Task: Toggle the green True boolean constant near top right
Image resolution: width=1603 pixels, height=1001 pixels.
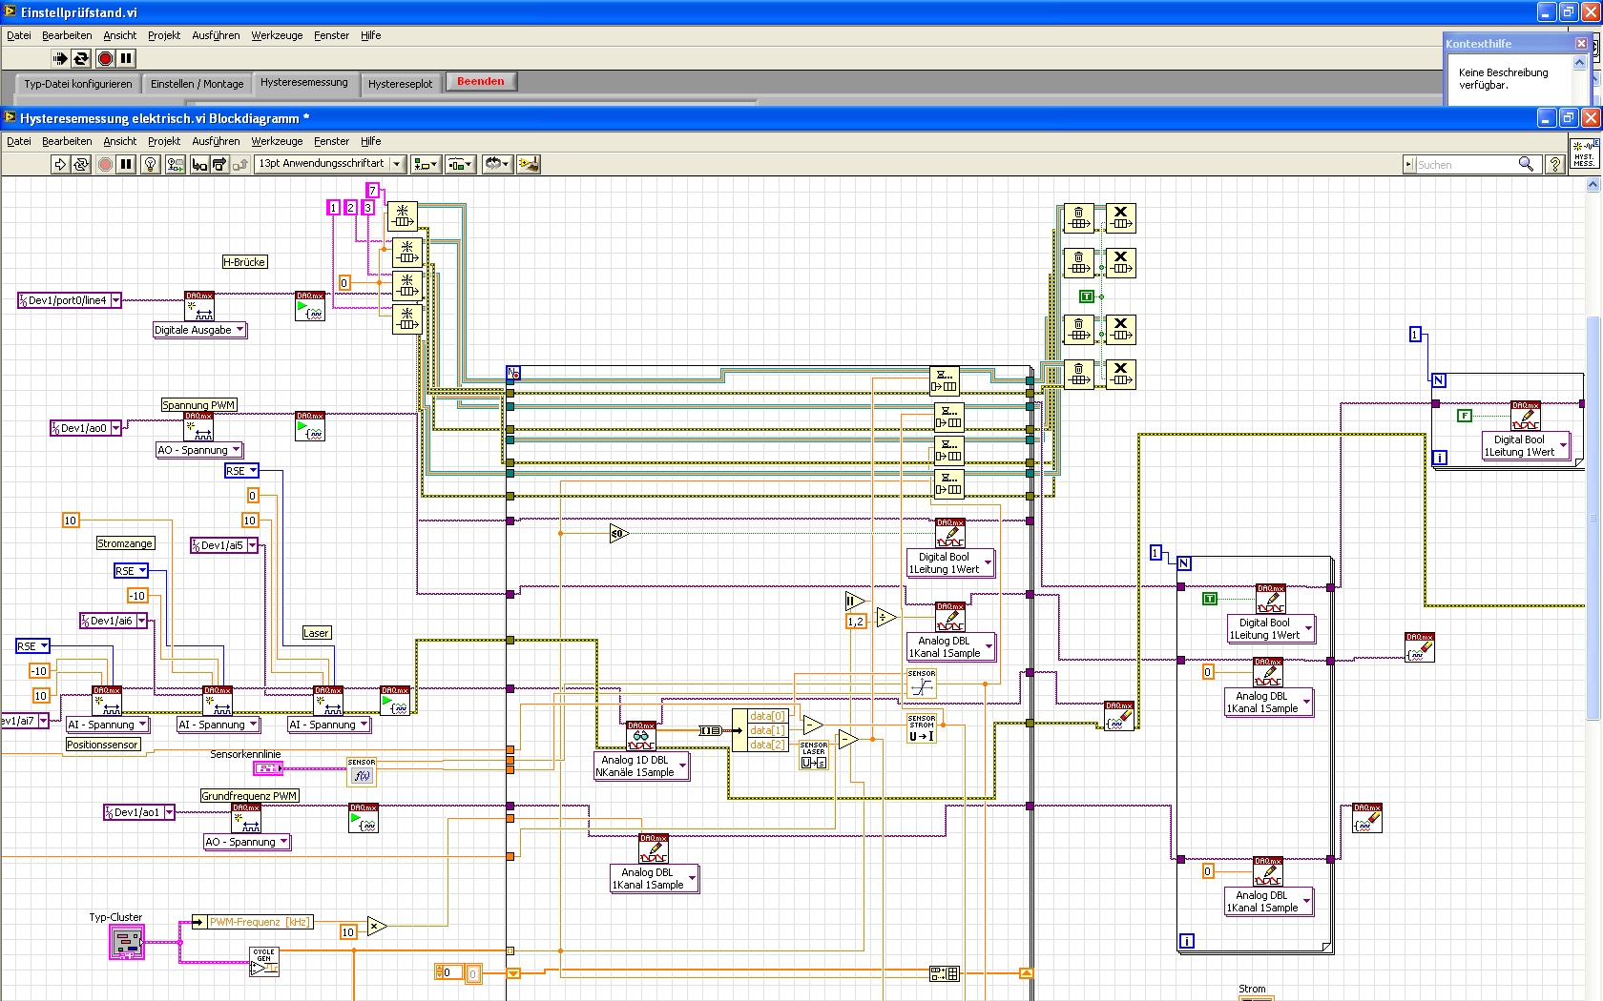Action: [x=1086, y=296]
